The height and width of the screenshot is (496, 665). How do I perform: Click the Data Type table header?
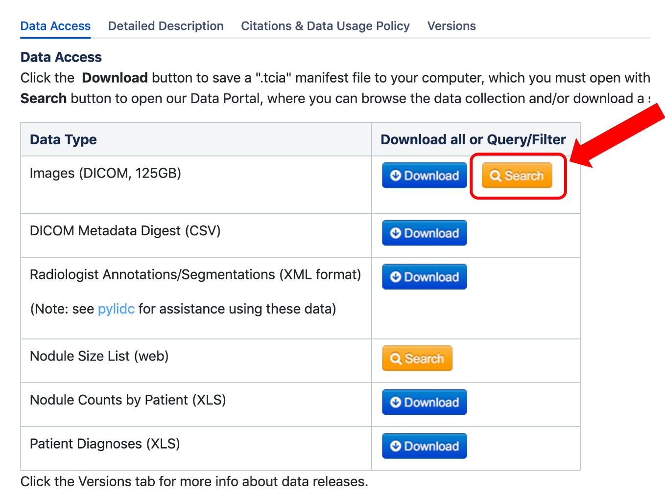pyautogui.click(x=63, y=139)
